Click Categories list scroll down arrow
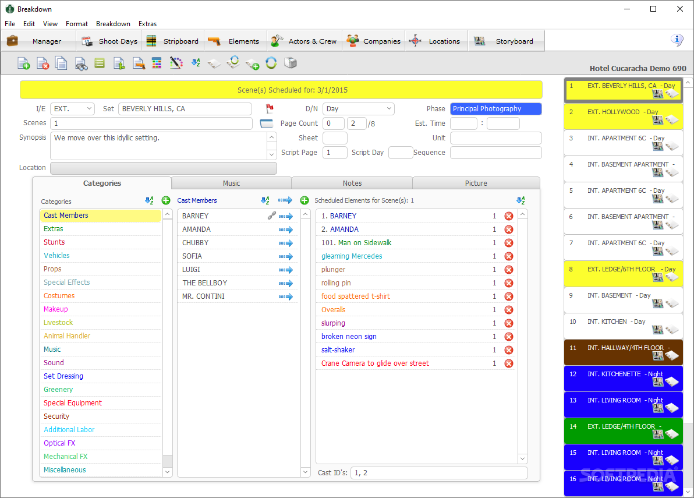The height and width of the screenshot is (498, 694). coord(167,472)
